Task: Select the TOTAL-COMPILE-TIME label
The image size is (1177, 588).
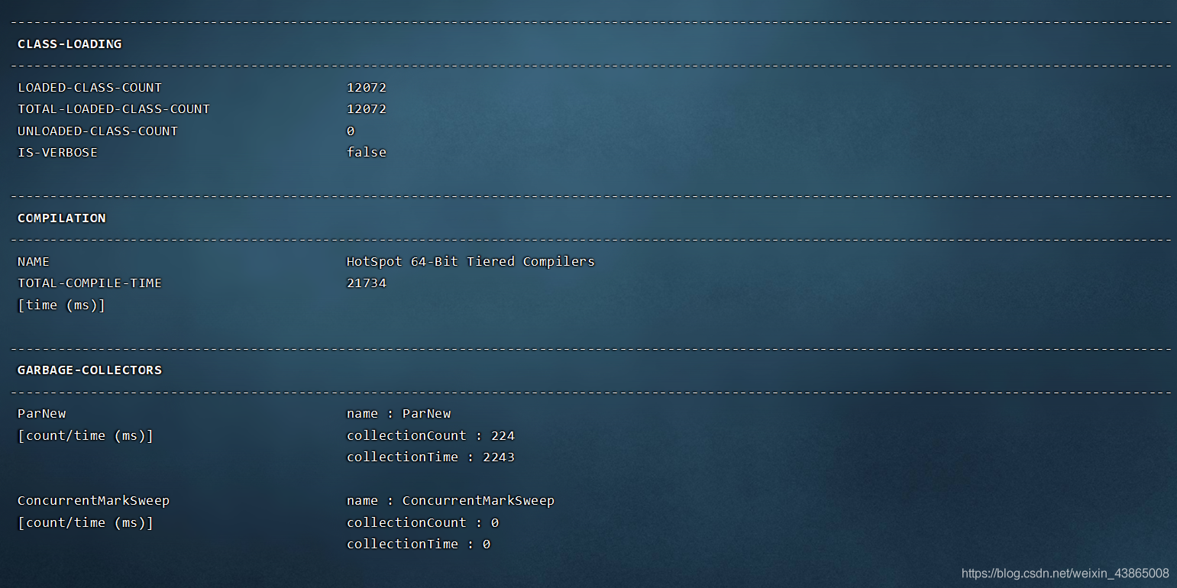Action: pyautogui.click(x=90, y=283)
